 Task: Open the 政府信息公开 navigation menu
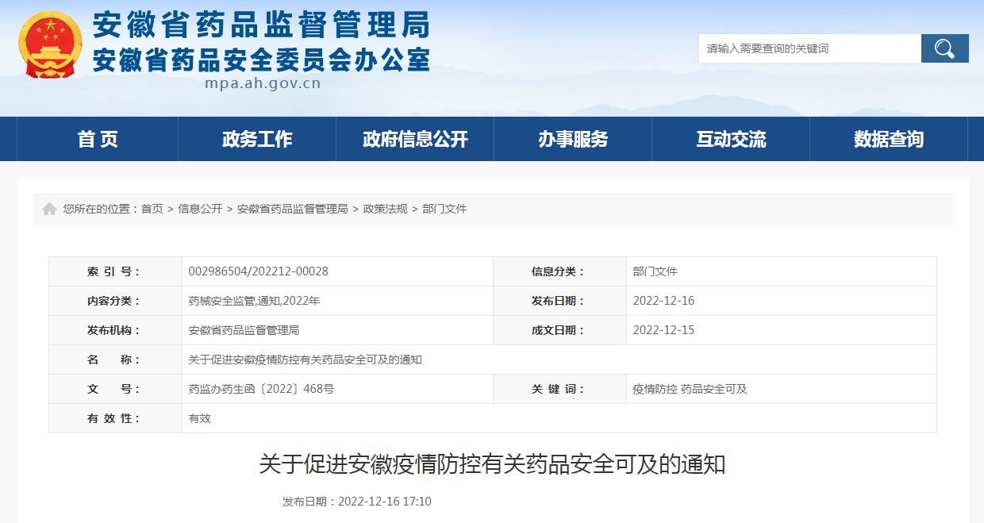click(415, 139)
